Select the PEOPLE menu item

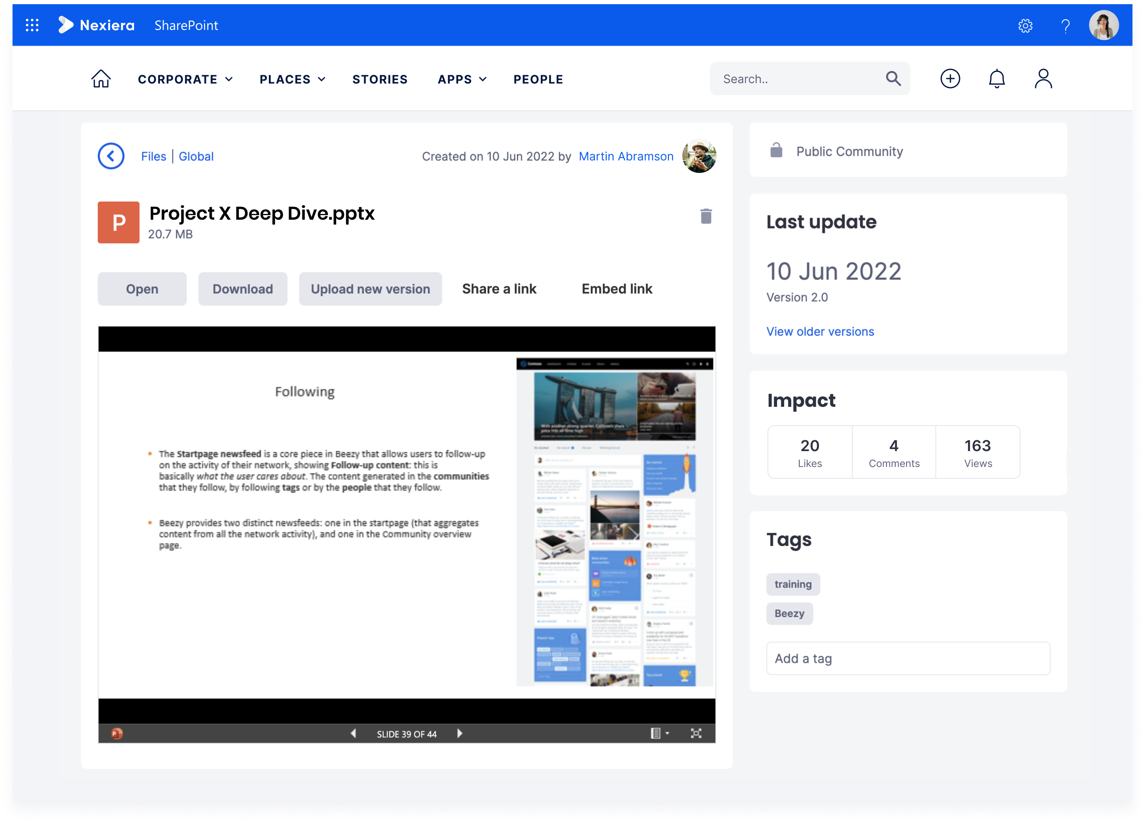click(x=538, y=79)
